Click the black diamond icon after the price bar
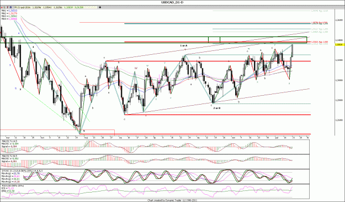The width and height of the screenshot is (345, 202). pyautogui.click(x=100, y=7)
